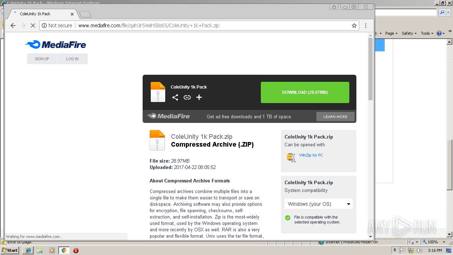This screenshot has height=255, width=453.
Task: Click the Error on page status warning
Action: pyautogui.click(x=17, y=242)
